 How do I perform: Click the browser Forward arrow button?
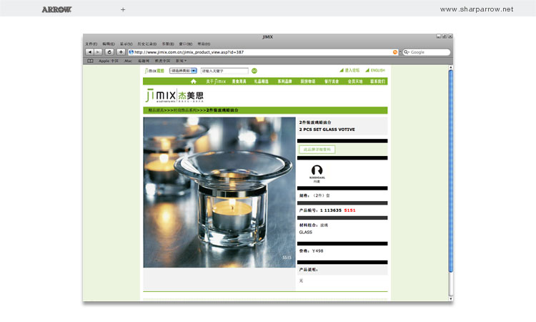coord(98,52)
